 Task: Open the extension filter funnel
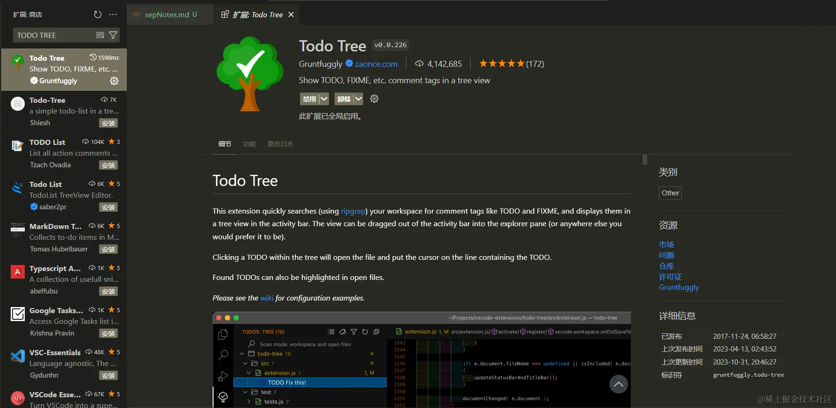[113, 35]
